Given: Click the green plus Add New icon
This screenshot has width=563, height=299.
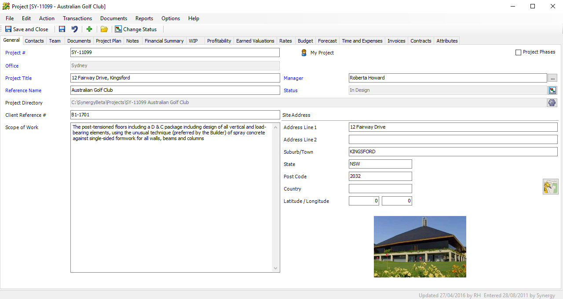Looking at the screenshot, I should (x=89, y=29).
